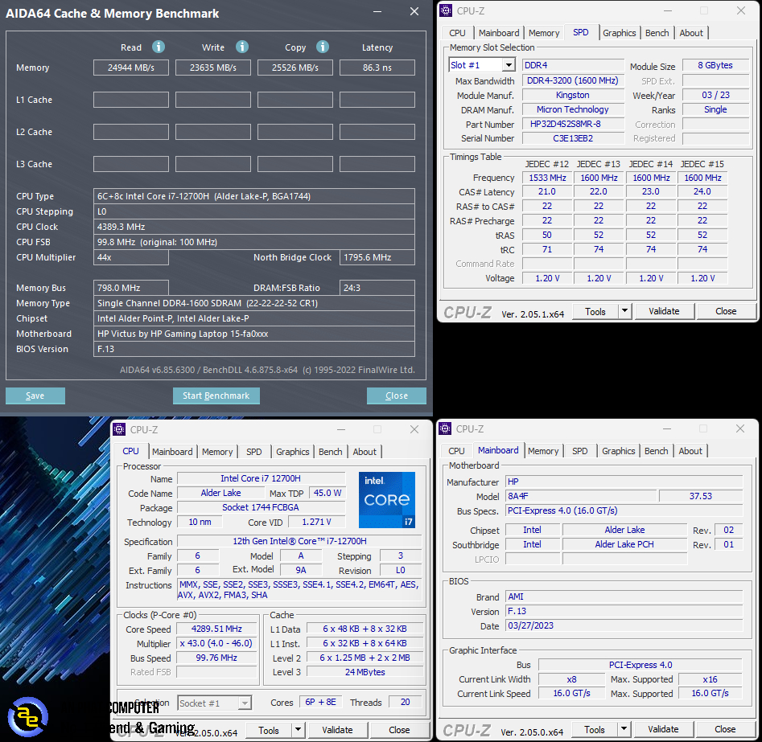Switch to Bench tab in CPU-Z Processor window
Screen dimensions: 762x742
point(331,452)
